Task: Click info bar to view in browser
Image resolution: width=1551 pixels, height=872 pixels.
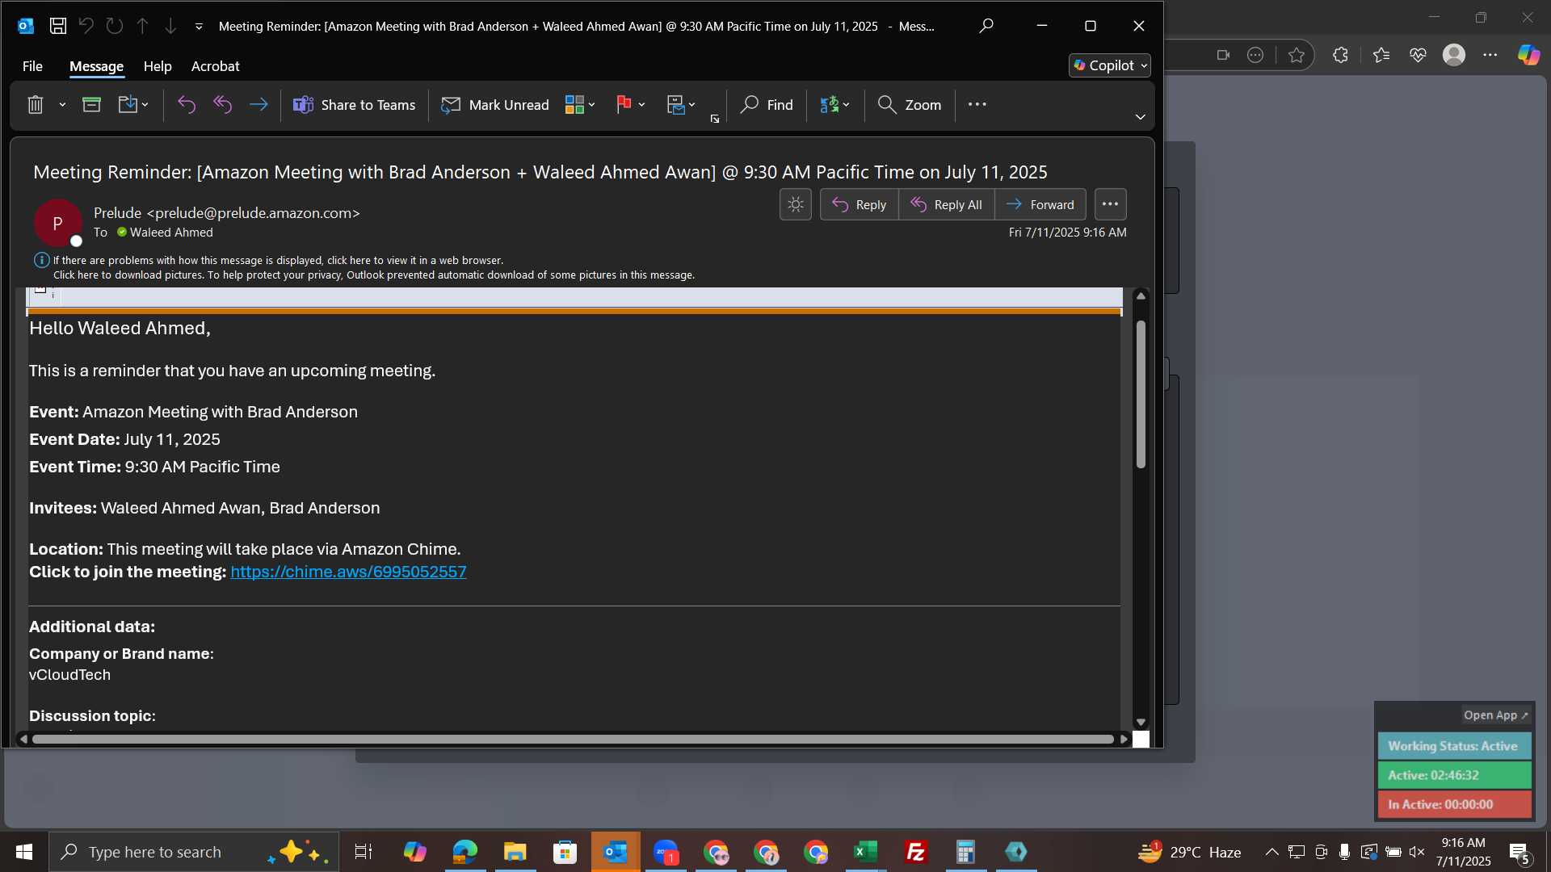Action: point(278,260)
